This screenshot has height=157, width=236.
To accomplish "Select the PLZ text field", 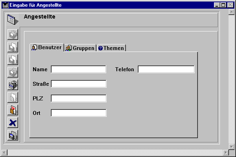I will [78, 98].
